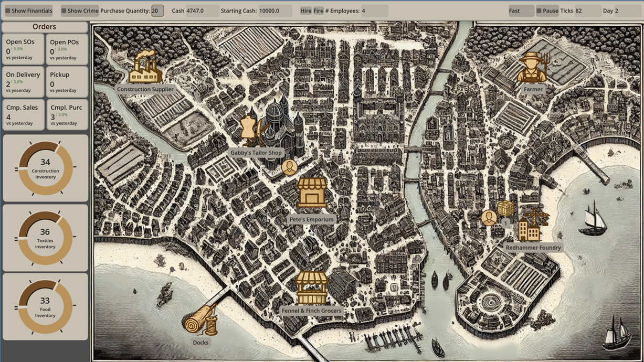Click the Starting Cash value field
Screen dimensions: 644x362
click(276, 10)
